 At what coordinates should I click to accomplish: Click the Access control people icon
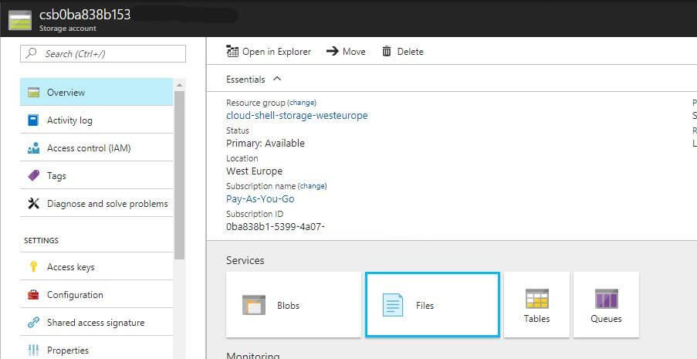33,148
